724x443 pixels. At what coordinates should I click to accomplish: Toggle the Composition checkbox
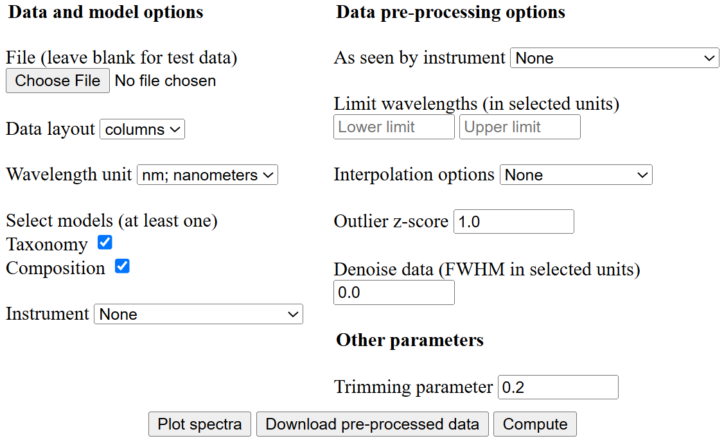pos(122,266)
